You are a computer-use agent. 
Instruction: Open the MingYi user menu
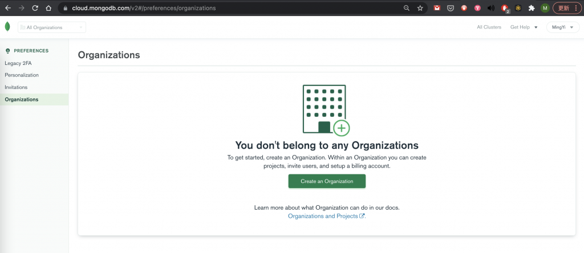pos(563,27)
